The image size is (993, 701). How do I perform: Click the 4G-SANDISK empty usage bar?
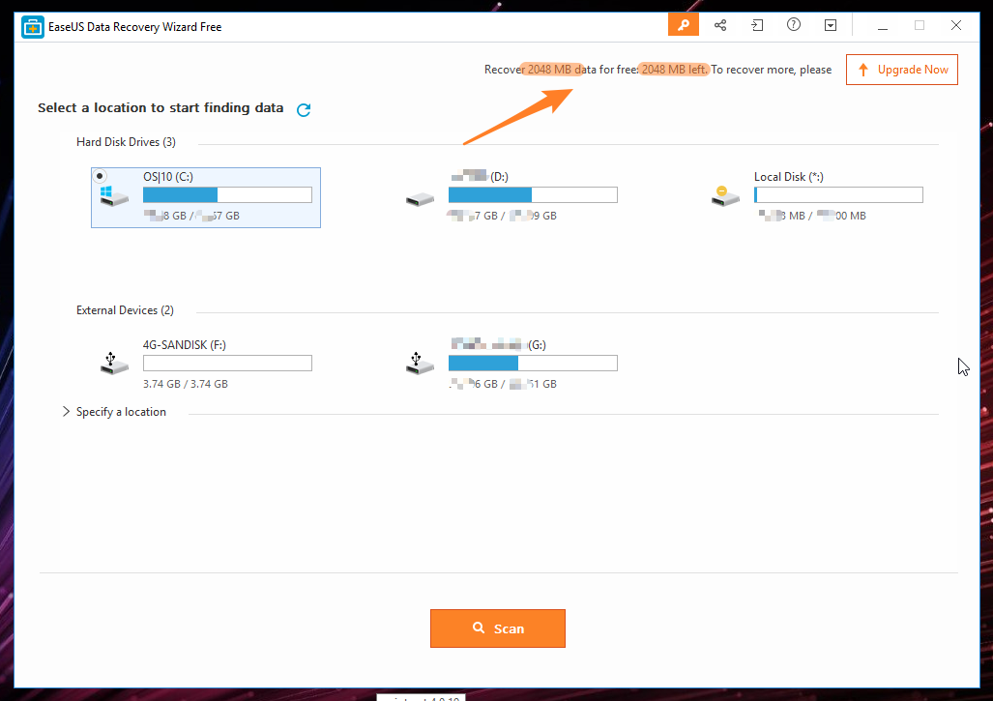(x=227, y=364)
